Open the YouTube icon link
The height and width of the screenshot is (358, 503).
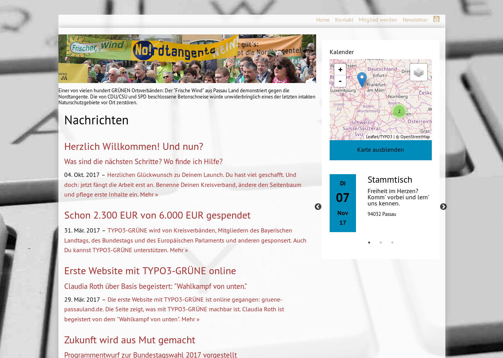[436, 19]
